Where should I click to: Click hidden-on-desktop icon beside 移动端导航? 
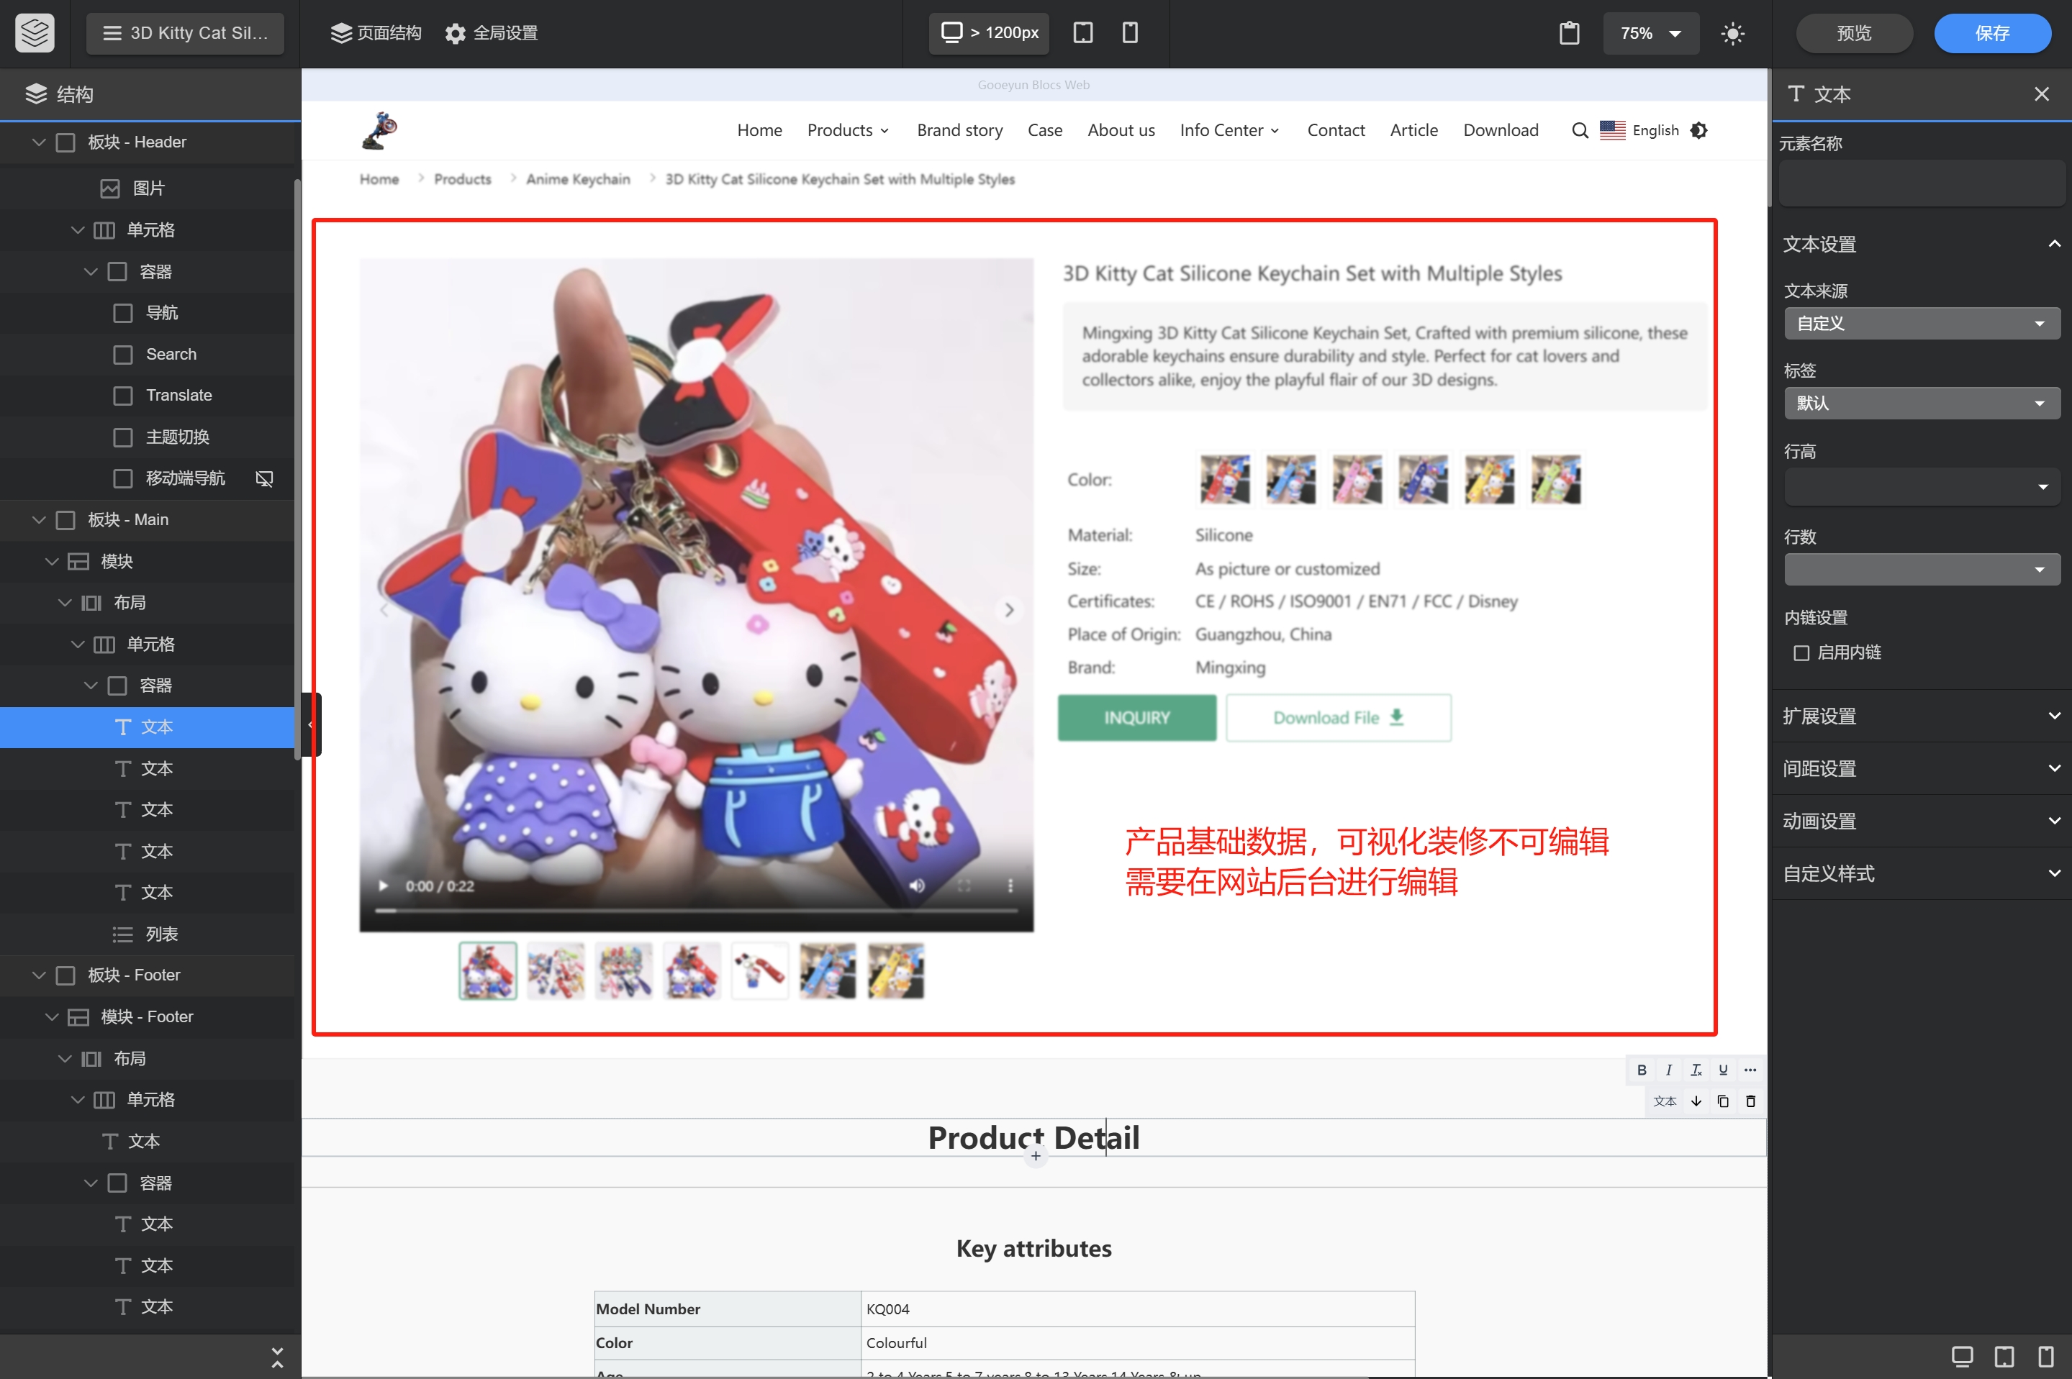(264, 478)
